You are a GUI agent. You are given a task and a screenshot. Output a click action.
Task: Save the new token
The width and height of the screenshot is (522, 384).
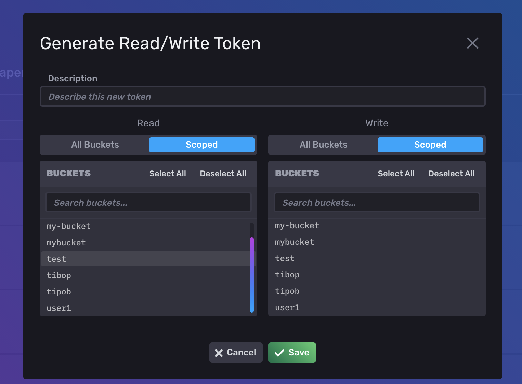292,352
